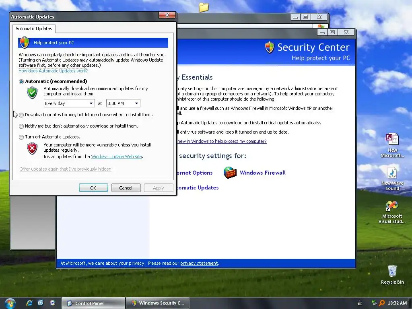
Task: Launch Internet Explorer from quick launch
Action: pyautogui.click(x=29, y=303)
